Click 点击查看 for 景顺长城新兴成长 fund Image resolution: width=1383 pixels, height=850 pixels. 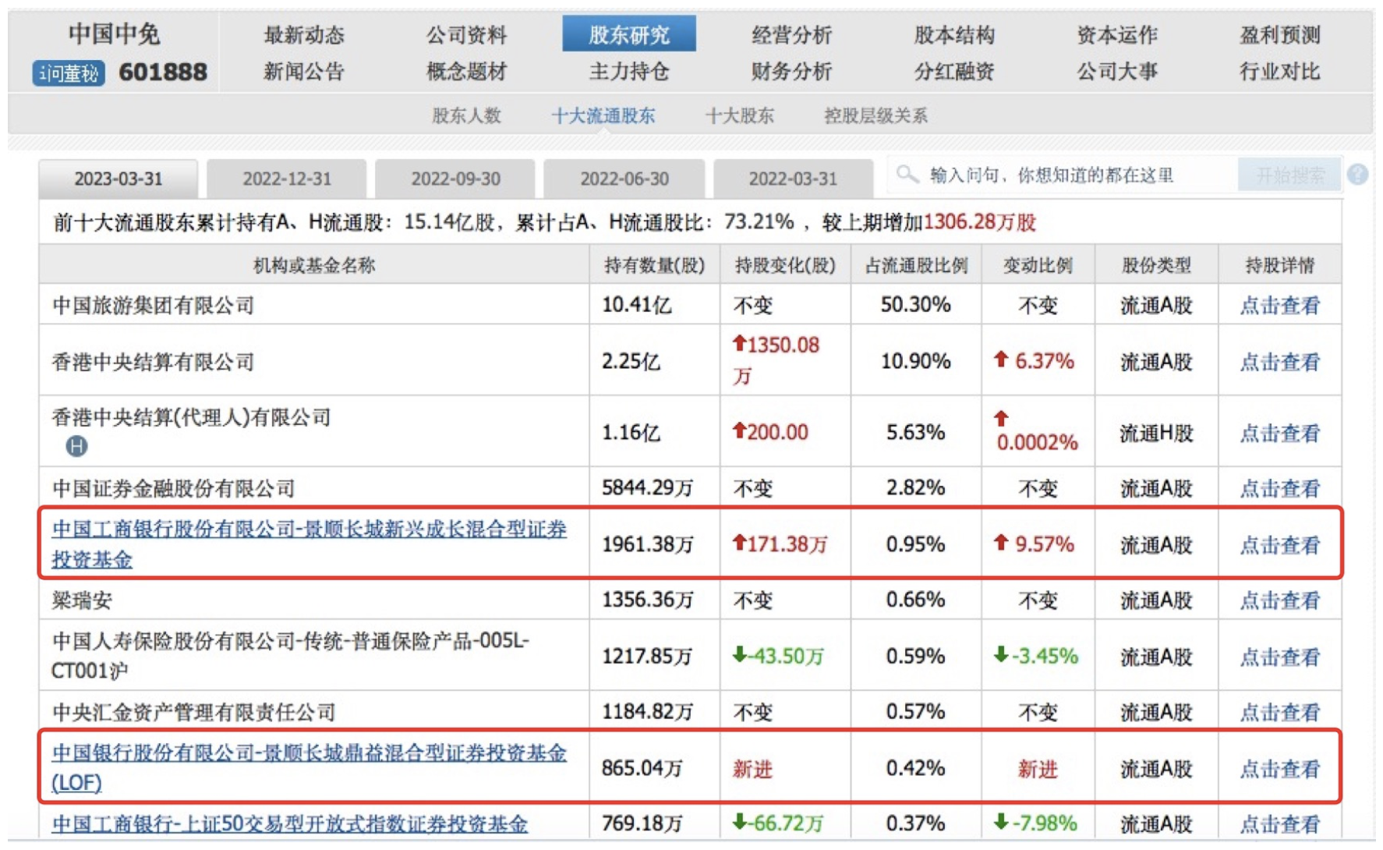pos(1279,544)
